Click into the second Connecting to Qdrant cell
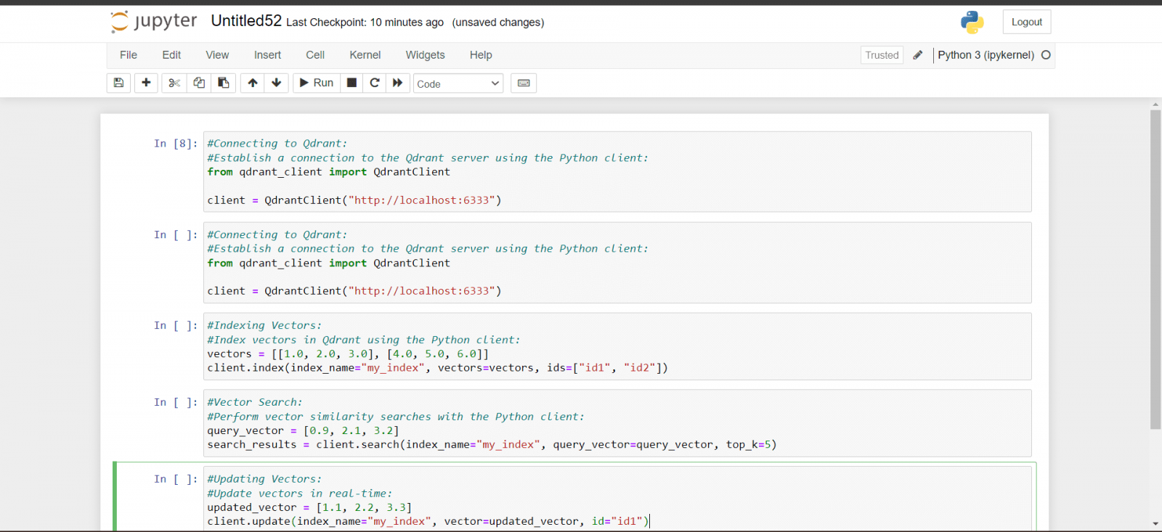 tap(617, 263)
